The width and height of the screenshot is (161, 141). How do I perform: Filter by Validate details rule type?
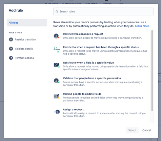click(x=24, y=49)
